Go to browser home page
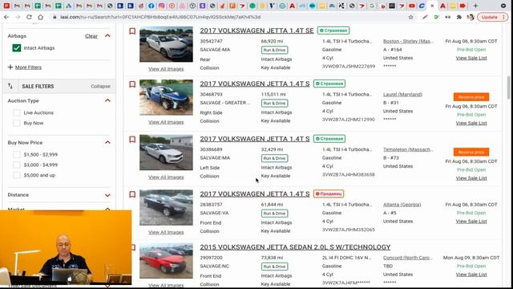Viewport: 513px width, 289px height. point(40,17)
